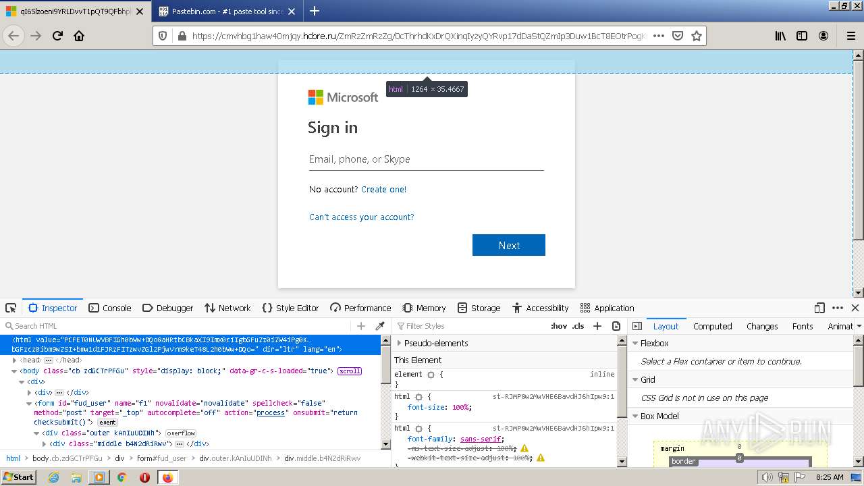Collapse the form fud_user node
The image size is (864, 486).
tap(29, 404)
